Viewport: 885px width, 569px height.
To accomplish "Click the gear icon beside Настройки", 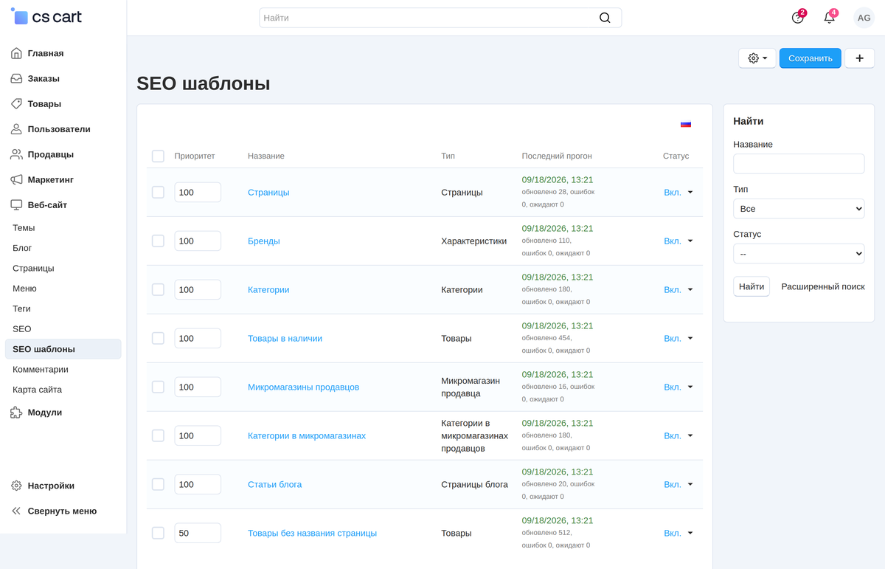I will 16,486.
